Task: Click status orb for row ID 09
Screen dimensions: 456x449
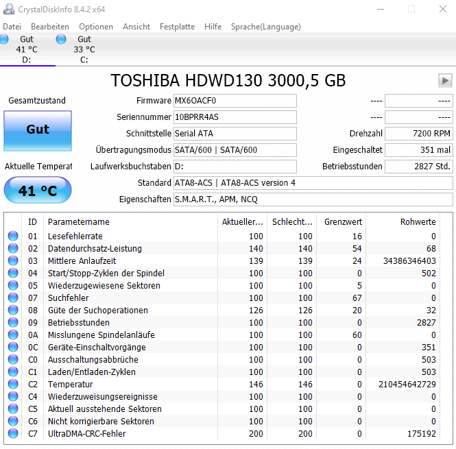Action: coord(13,322)
